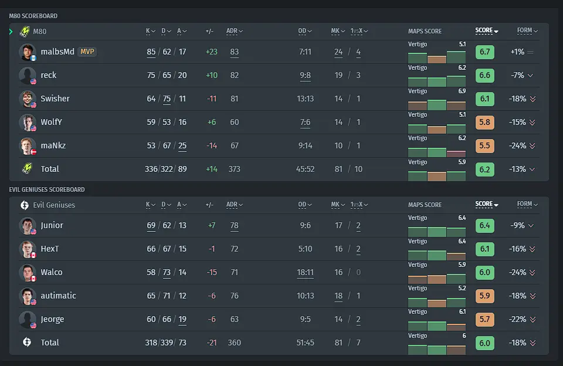This screenshot has height=366, width=563.
Task: Click WolfY's player avatar
Action: pyautogui.click(x=28, y=123)
